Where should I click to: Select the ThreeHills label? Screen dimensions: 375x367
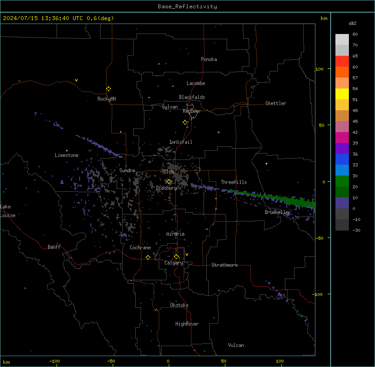click(x=234, y=182)
